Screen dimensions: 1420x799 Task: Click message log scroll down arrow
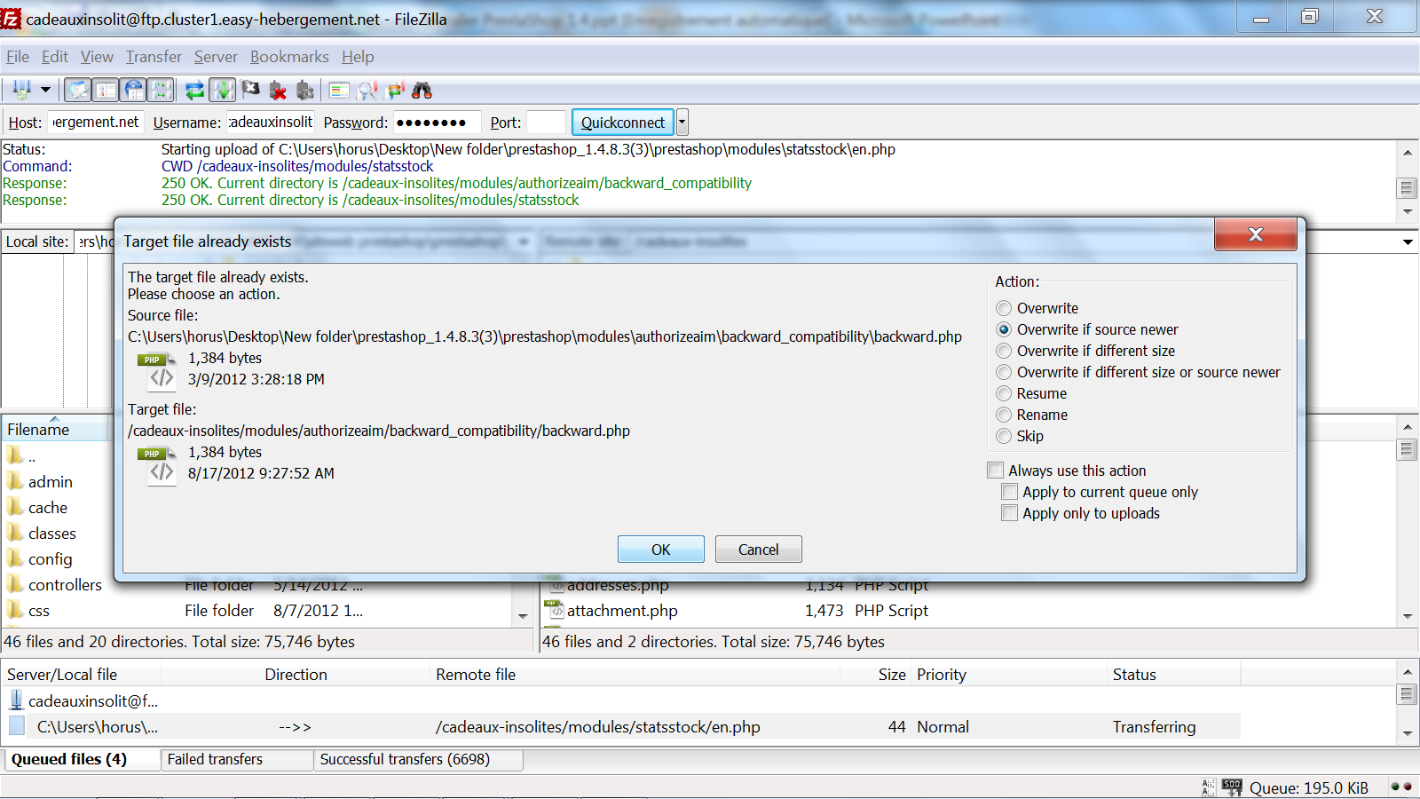[1408, 212]
